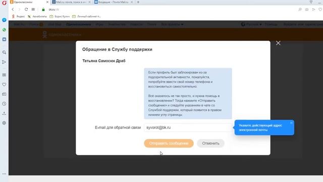Add page to bookmarks heart icon
Image resolution: width=323 pixels, height=182 pixels.
320,10
